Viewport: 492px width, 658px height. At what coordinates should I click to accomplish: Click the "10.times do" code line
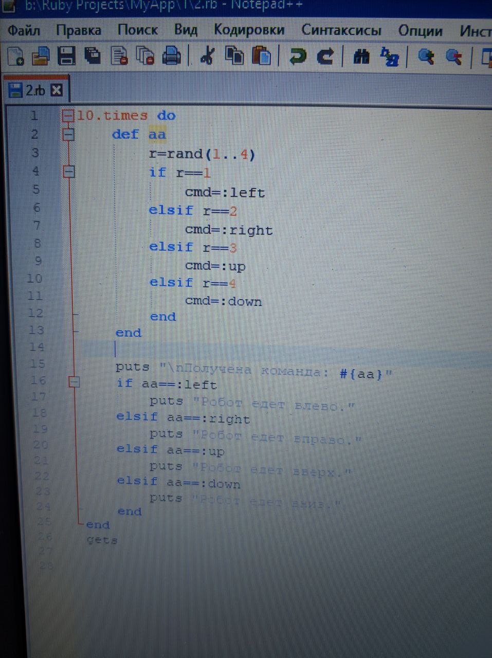coord(126,115)
